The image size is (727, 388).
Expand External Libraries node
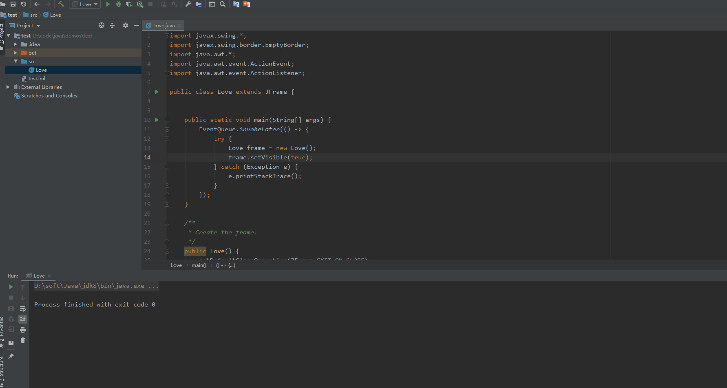(x=8, y=87)
